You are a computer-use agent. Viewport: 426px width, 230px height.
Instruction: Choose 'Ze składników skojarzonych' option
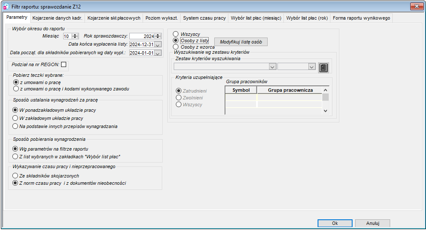tap(15, 176)
